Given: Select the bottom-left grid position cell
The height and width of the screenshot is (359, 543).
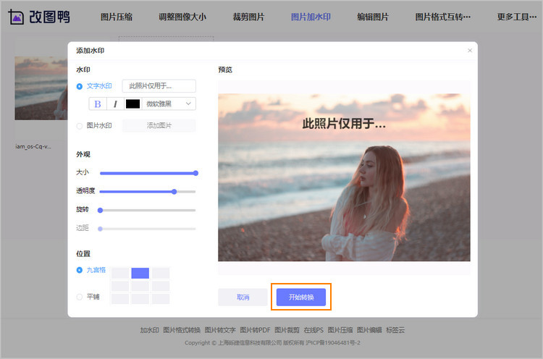Looking at the screenshot, I should [x=120, y=299].
